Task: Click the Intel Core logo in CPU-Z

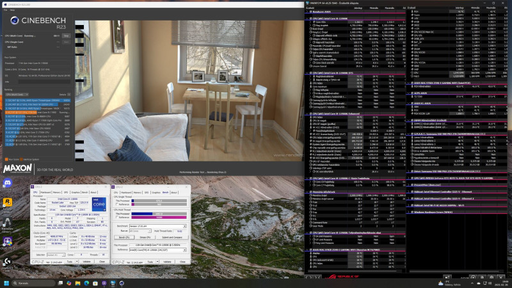Action: click(x=99, y=204)
